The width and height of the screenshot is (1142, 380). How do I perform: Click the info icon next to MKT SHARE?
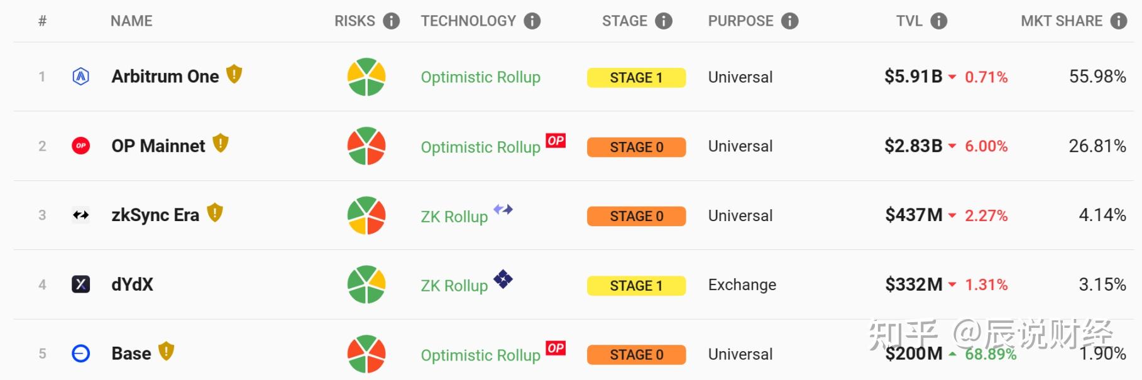tap(1118, 21)
